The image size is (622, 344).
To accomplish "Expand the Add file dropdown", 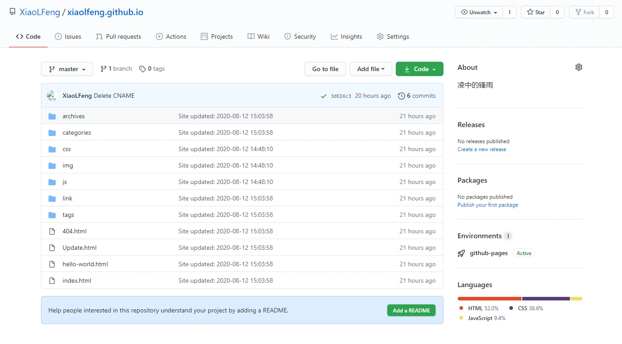I will point(370,69).
